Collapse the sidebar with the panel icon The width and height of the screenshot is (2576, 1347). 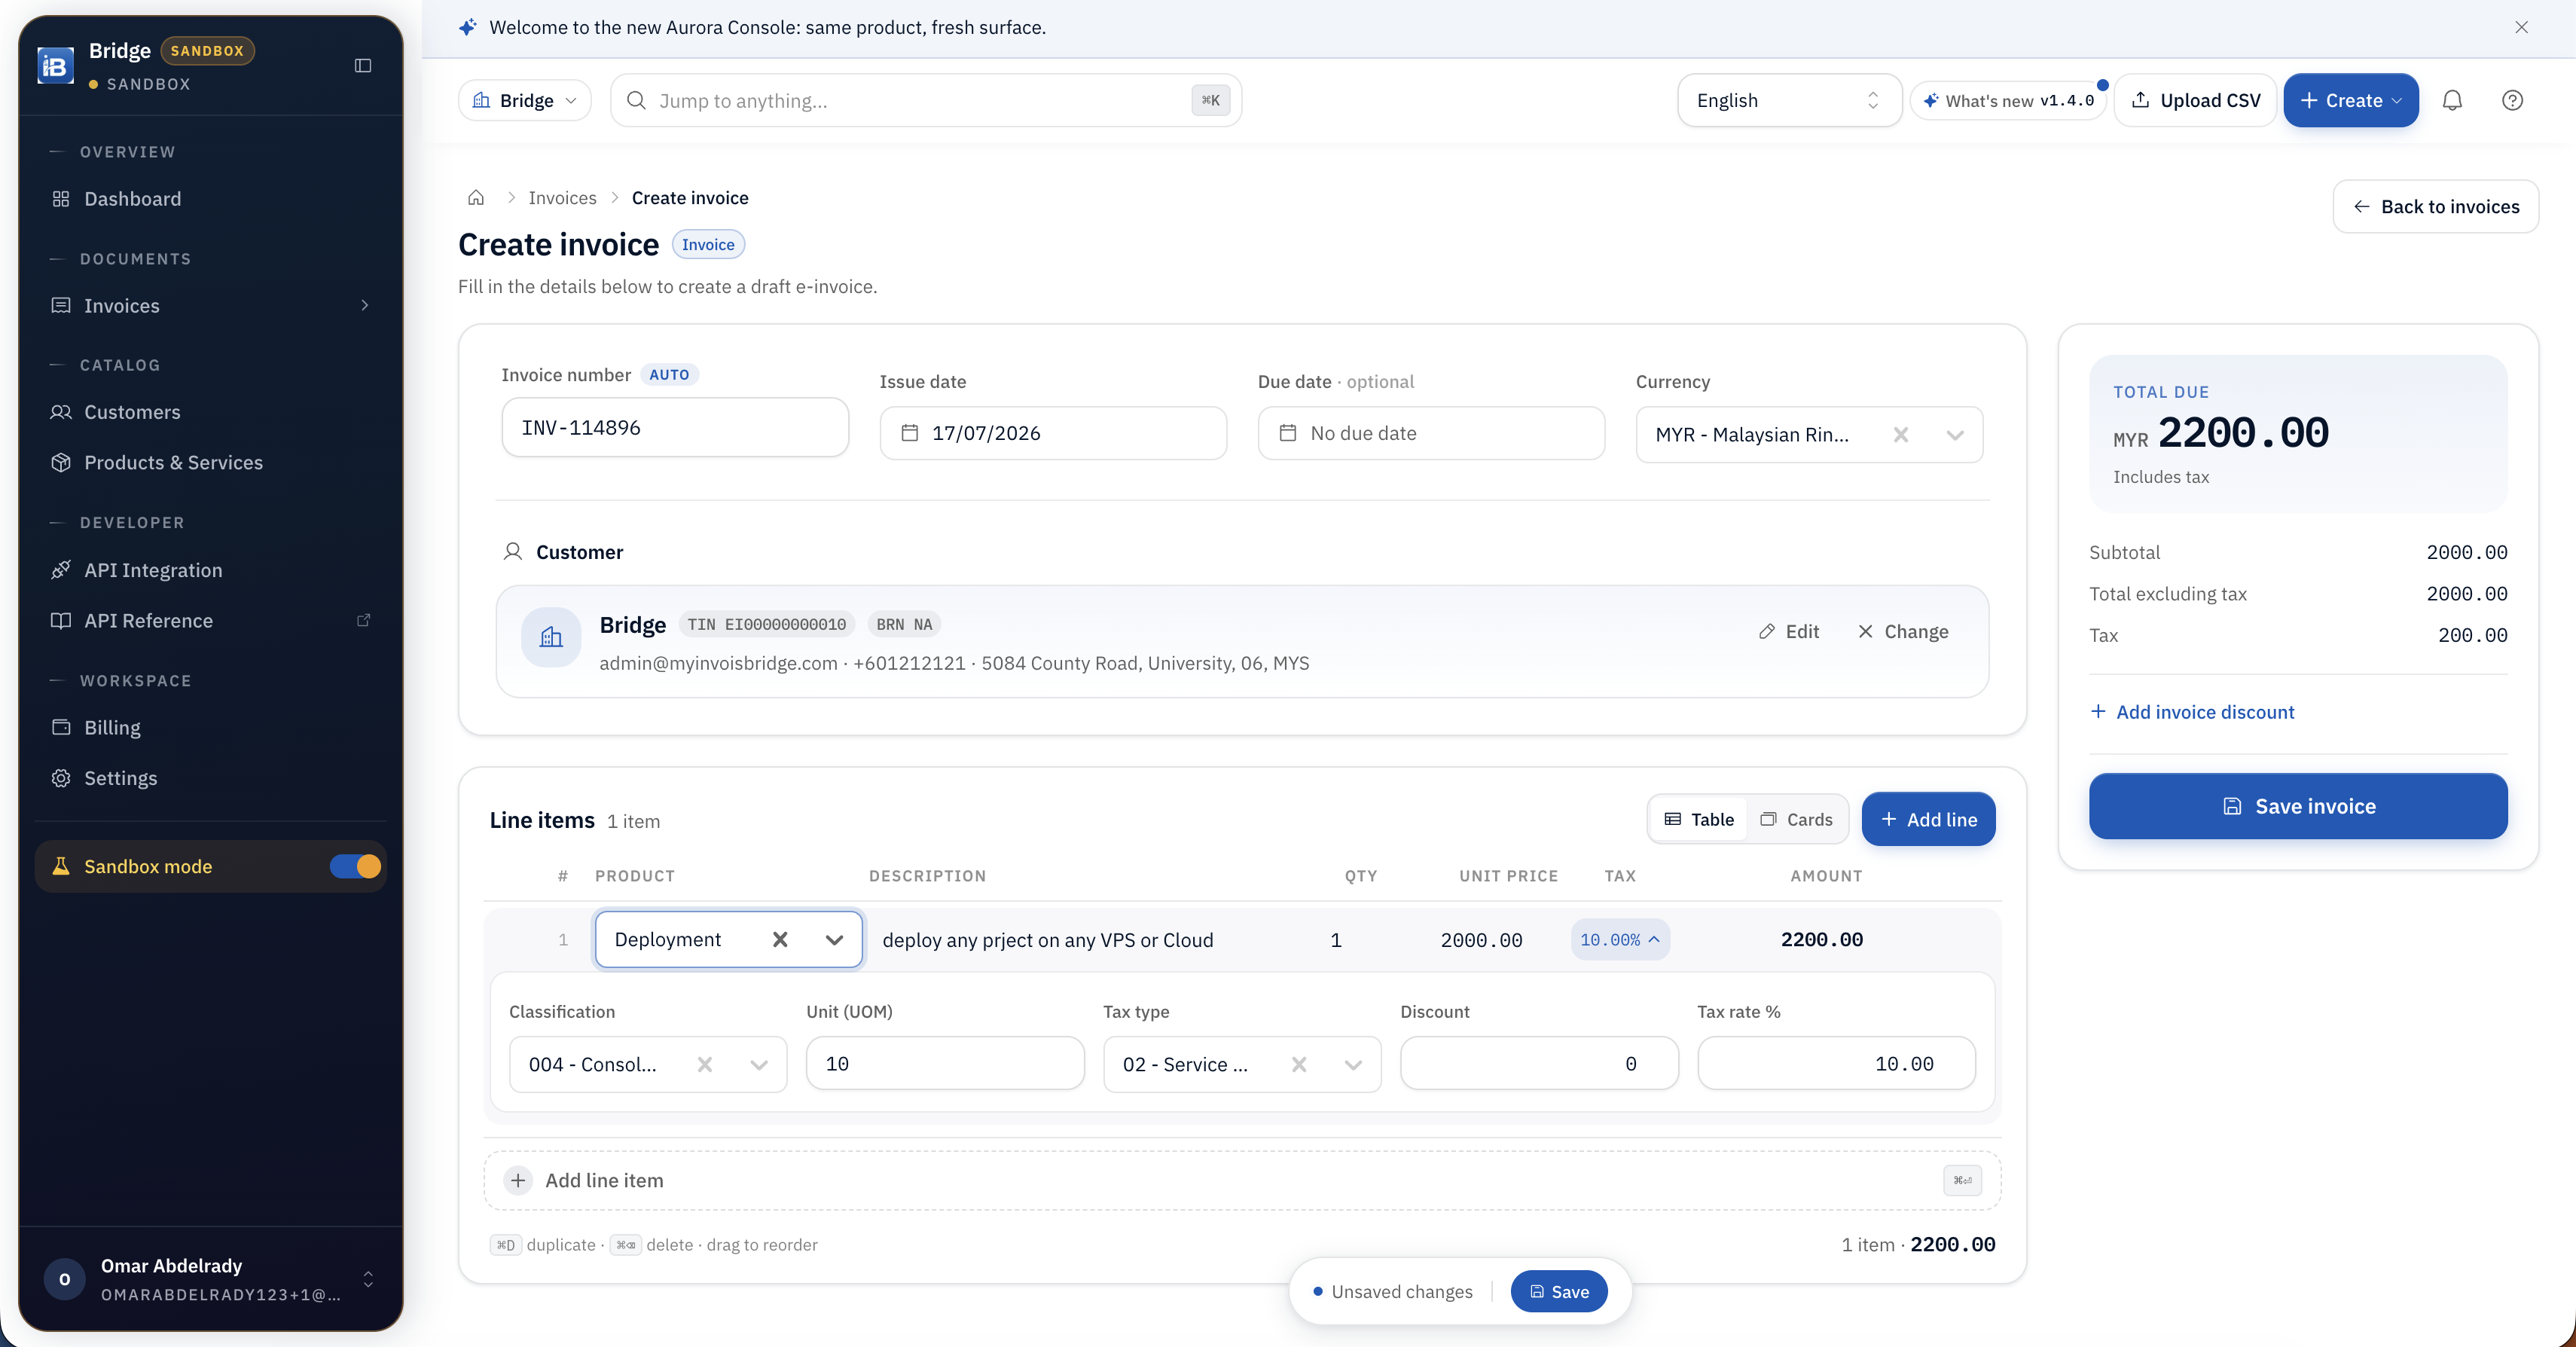[363, 66]
